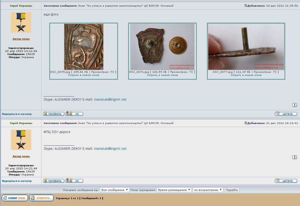Open DSC_0077.jpg in a new window link
Image resolution: width=300 pixels, height=206 pixels.
point(246,75)
